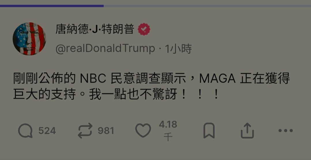View the 4.18千 likes count
The height and width of the screenshot is (160, 311).
pos(168,131)
